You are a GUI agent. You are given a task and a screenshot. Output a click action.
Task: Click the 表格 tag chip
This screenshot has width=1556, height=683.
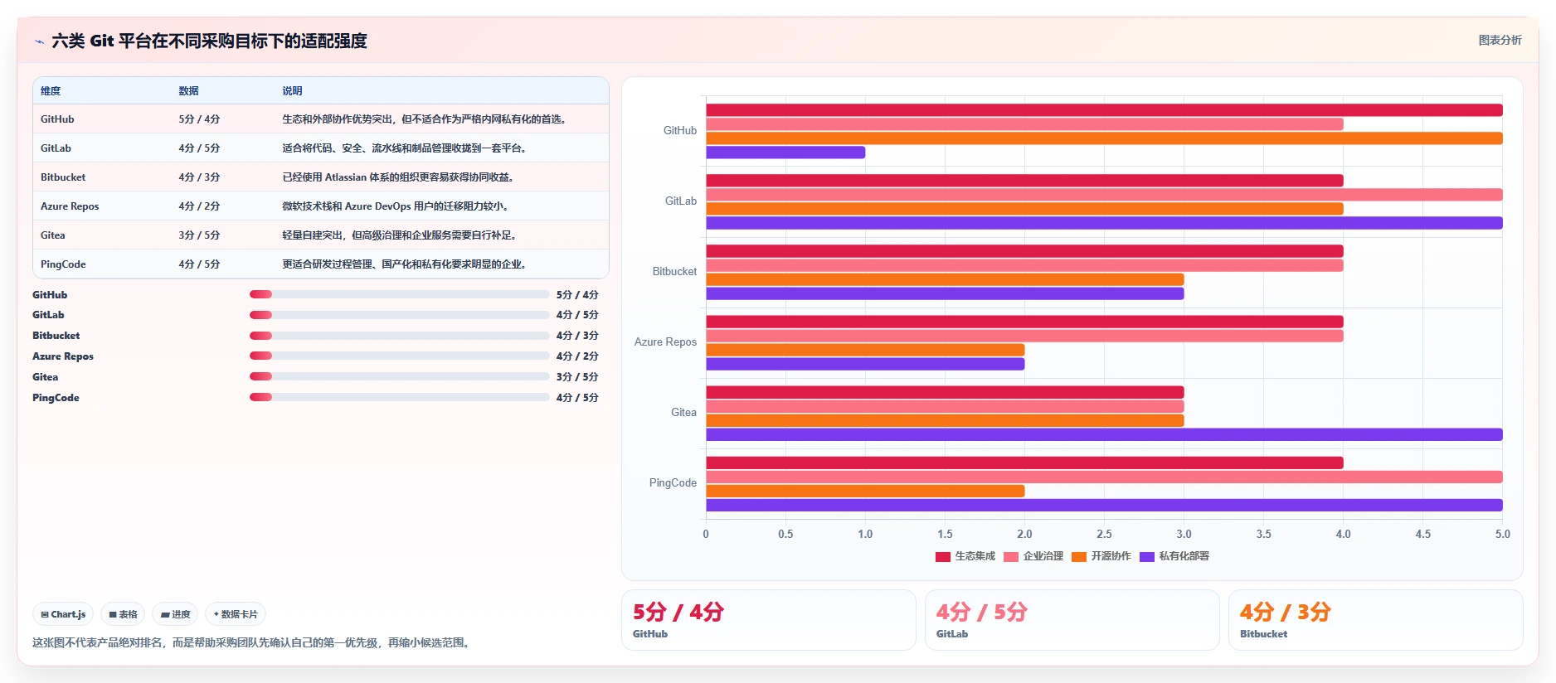(123, 614)
